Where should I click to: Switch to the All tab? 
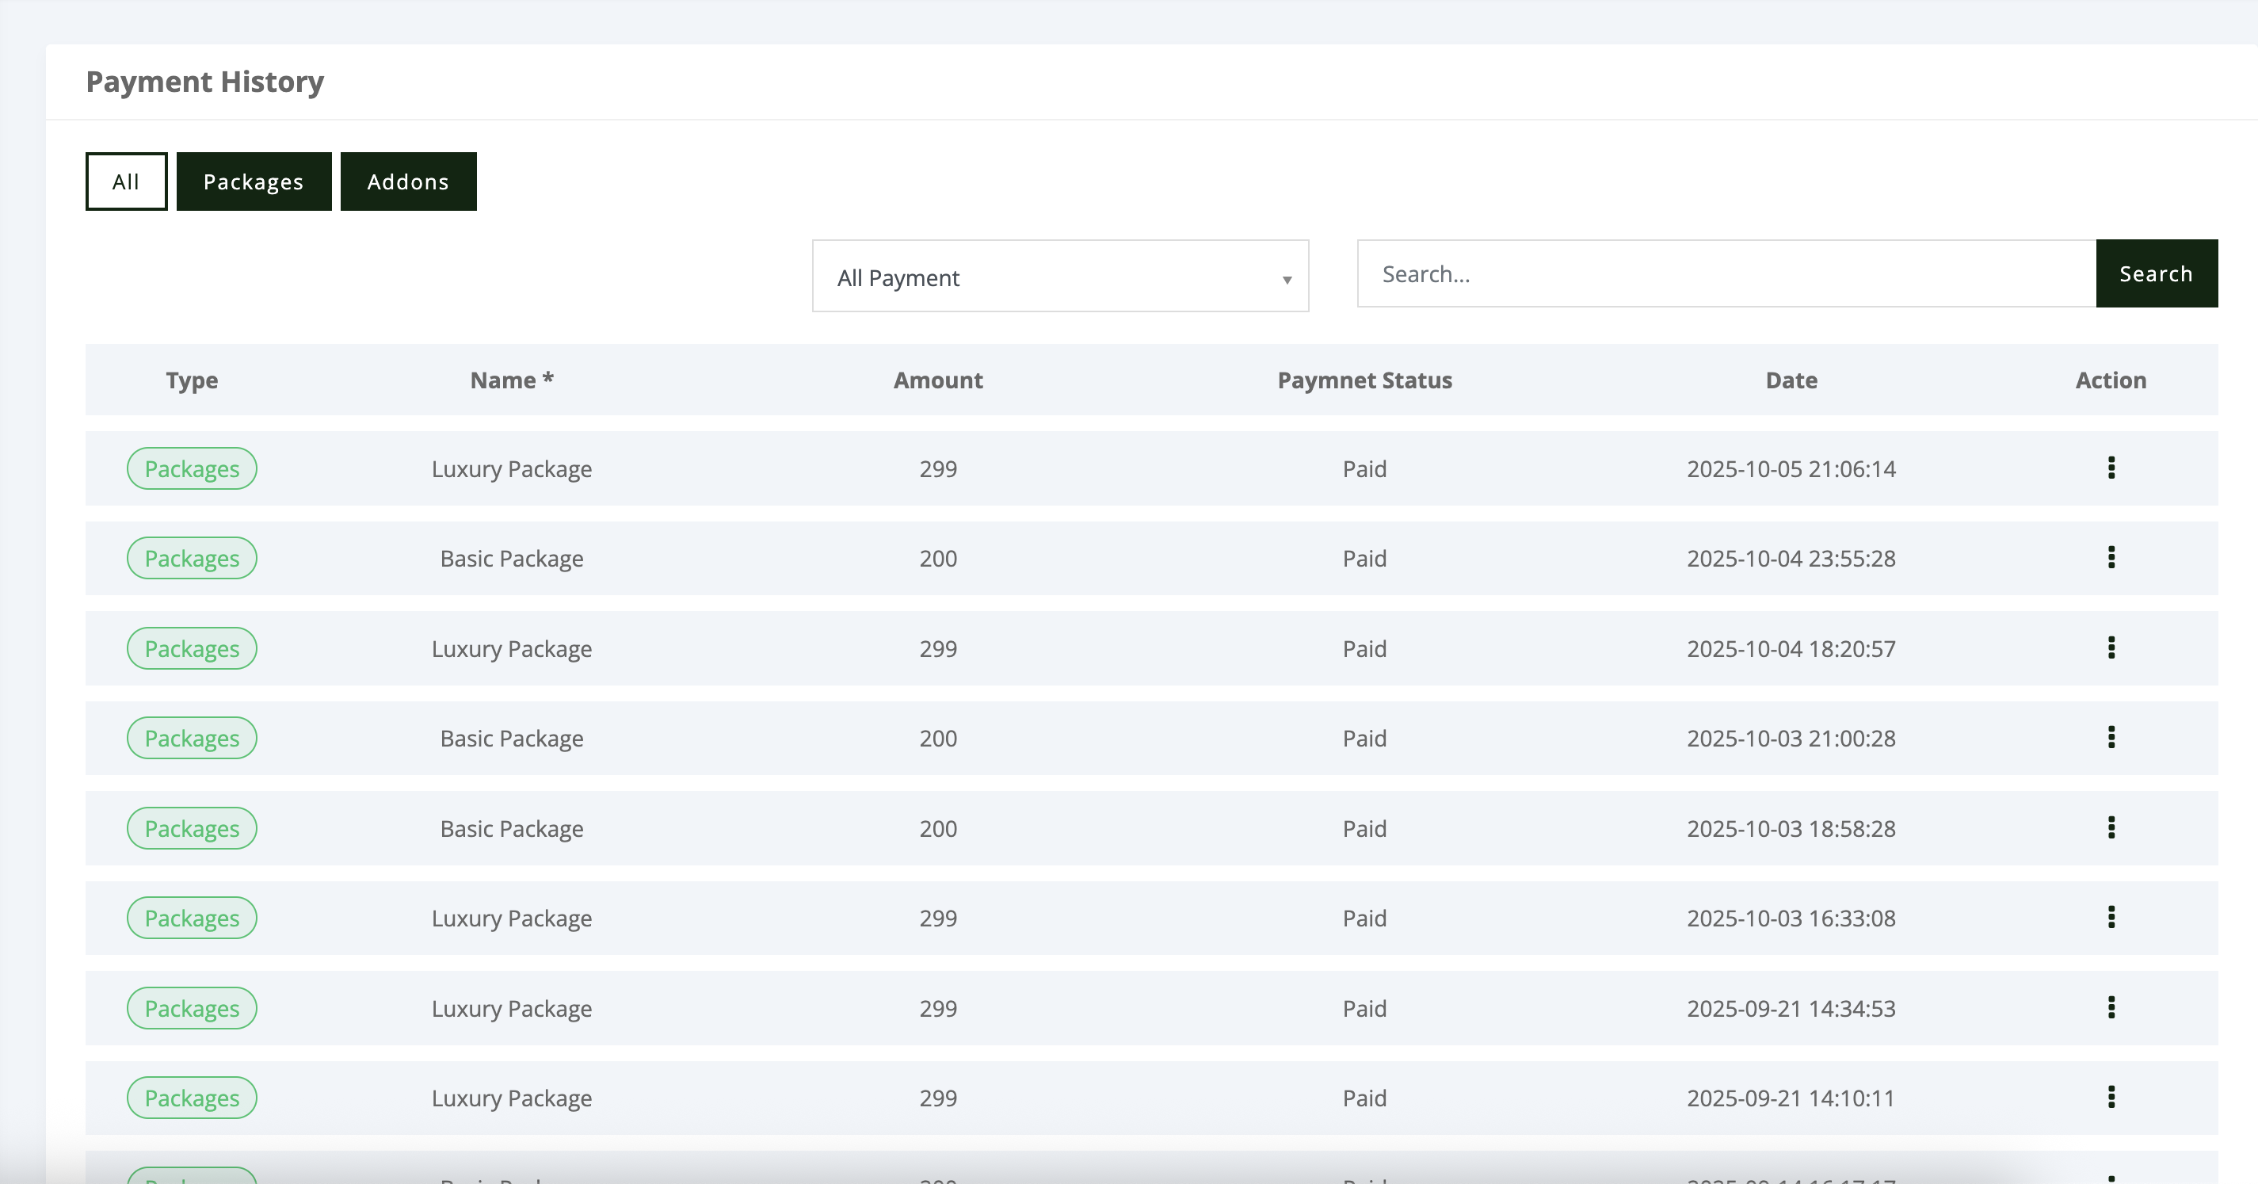(126, 181)
